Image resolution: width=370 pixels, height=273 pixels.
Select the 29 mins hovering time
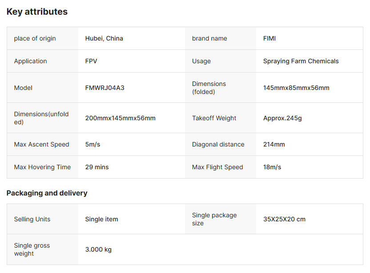tap(97, 167)
